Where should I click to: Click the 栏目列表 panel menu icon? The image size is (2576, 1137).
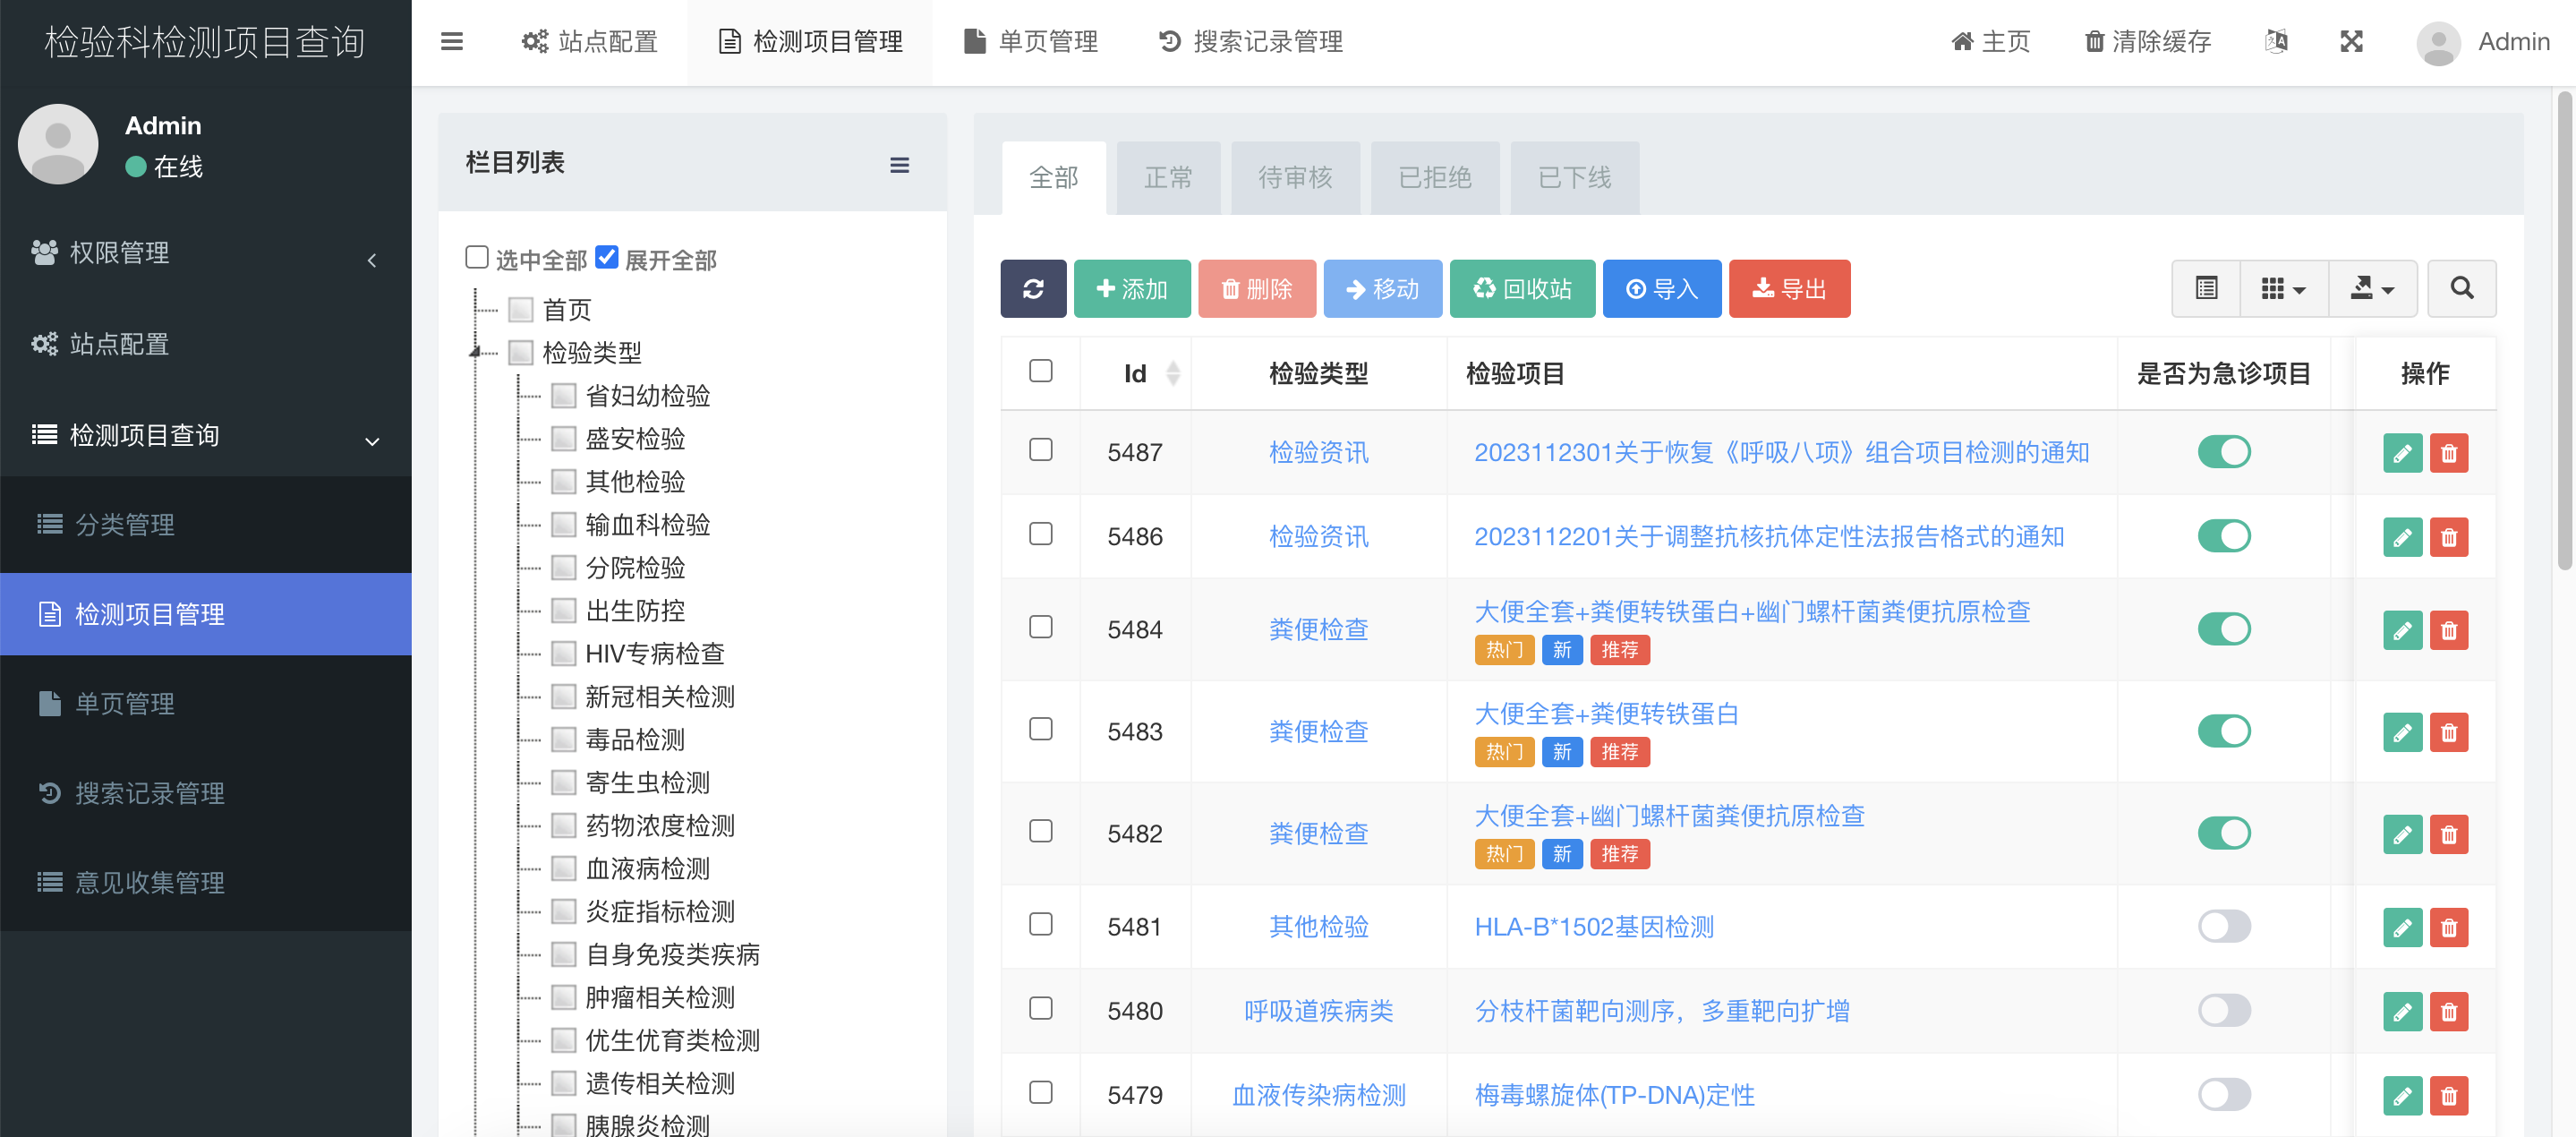(x=900, y=165)
